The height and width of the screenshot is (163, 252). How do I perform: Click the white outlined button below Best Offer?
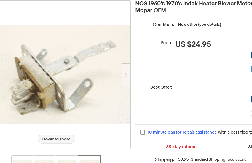tap(251, 113)
